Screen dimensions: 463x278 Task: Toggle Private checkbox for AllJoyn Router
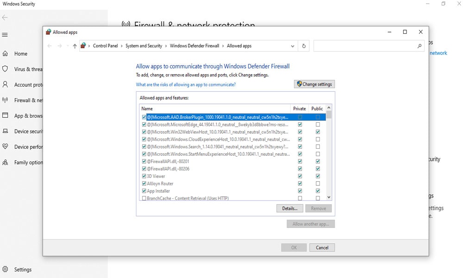[x=300, y=183]
